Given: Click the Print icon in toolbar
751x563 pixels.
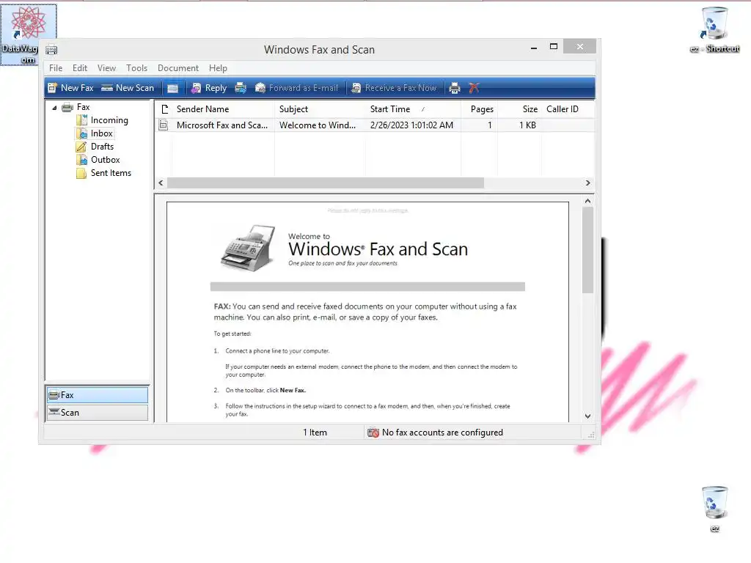Looking at the screenshot, I should tap(455, 88).
